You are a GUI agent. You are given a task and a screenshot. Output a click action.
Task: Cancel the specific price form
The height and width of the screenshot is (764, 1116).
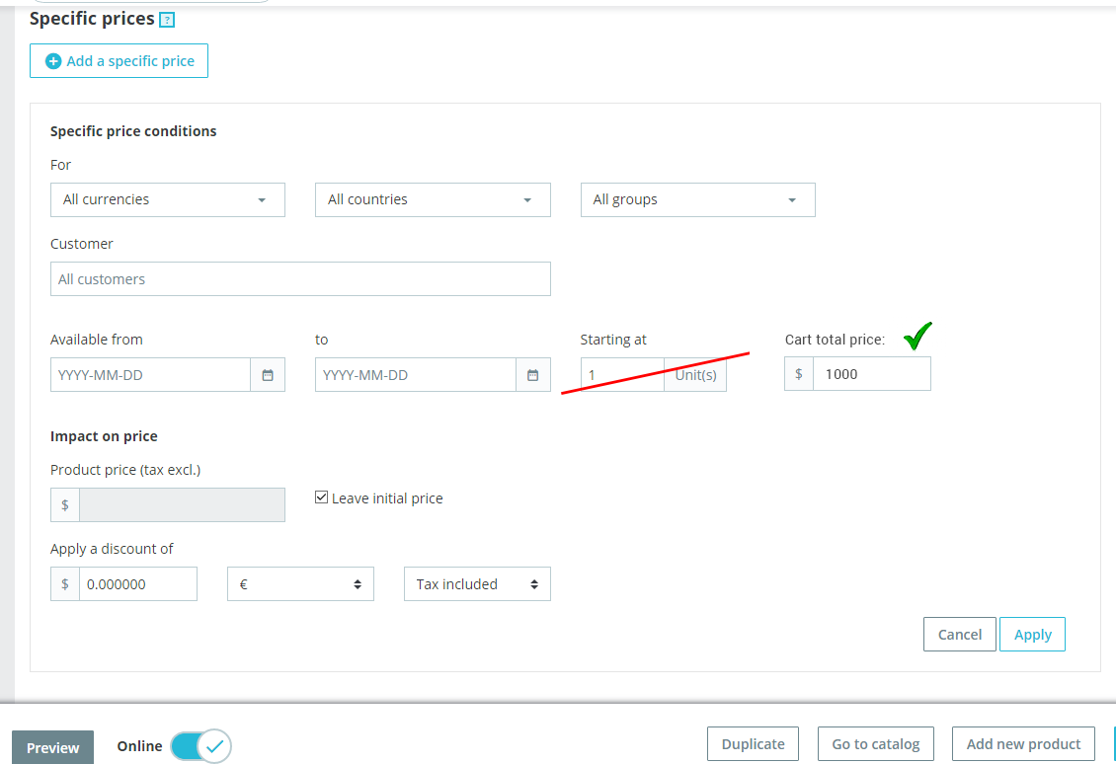(959, 635)
